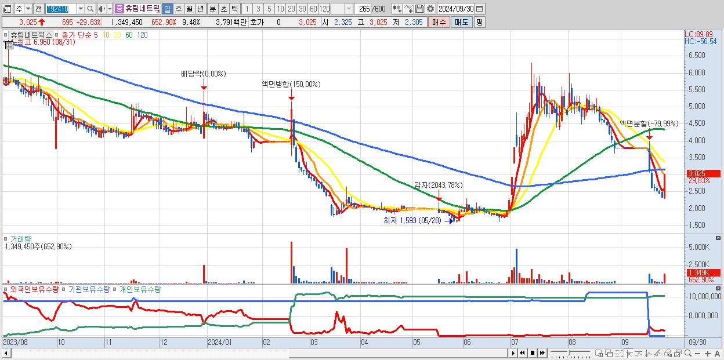Select the 5 interval button

pyautogui.click(x=269, y=9)
